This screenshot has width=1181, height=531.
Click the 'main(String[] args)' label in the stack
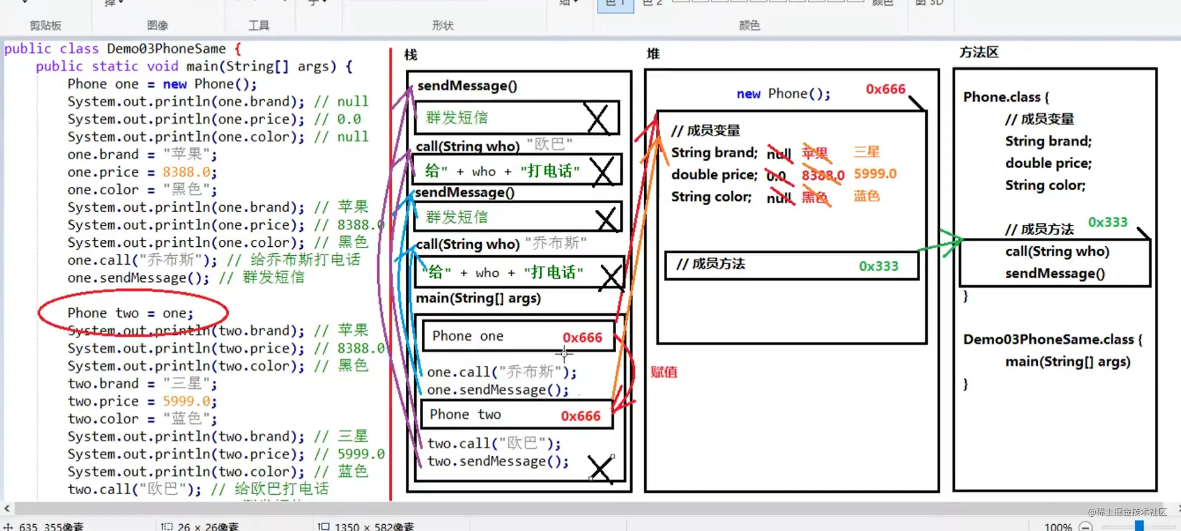point(478,298)
